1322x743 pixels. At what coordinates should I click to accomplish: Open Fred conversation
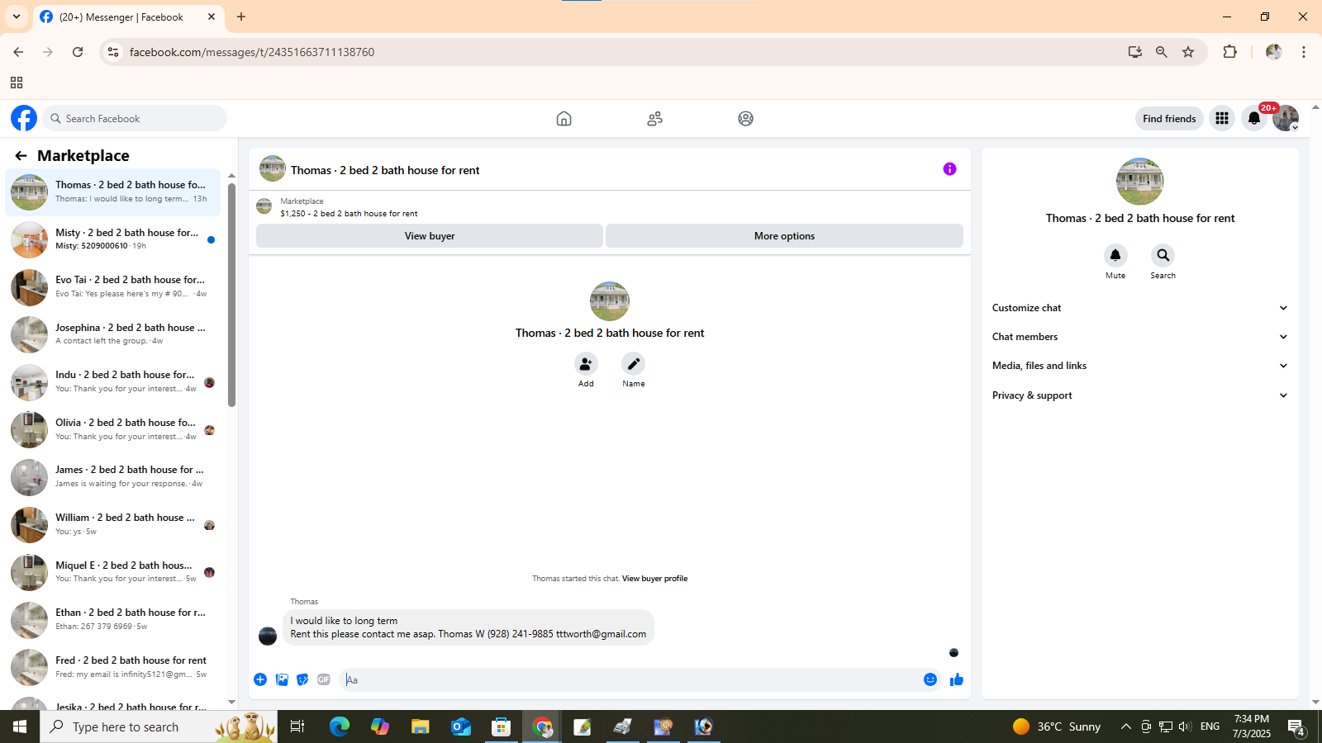coord(113,667)
